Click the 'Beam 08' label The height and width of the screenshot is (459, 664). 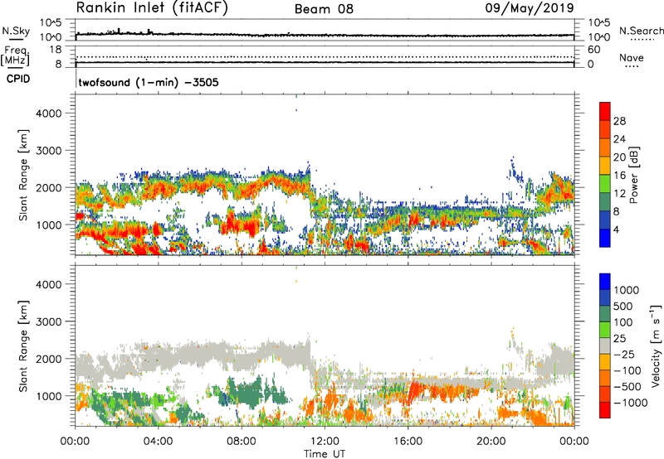324,9
